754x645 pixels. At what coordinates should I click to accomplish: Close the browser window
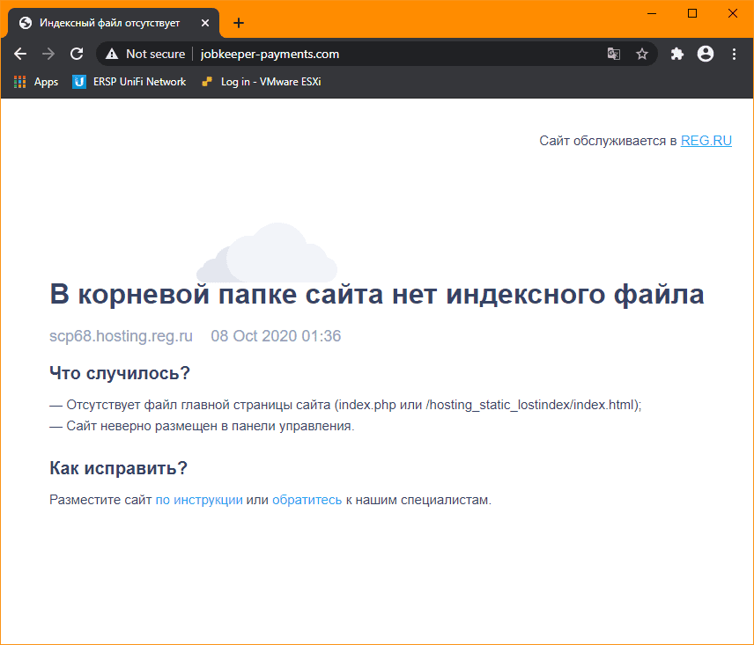click(732, 13)
